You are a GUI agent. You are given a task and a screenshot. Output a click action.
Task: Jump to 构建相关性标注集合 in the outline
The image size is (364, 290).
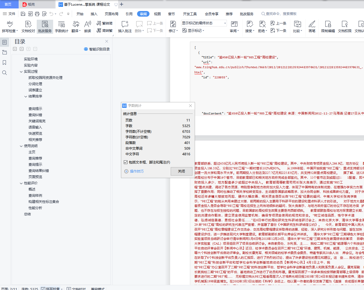pyautogui.click(x=44, y=202)
